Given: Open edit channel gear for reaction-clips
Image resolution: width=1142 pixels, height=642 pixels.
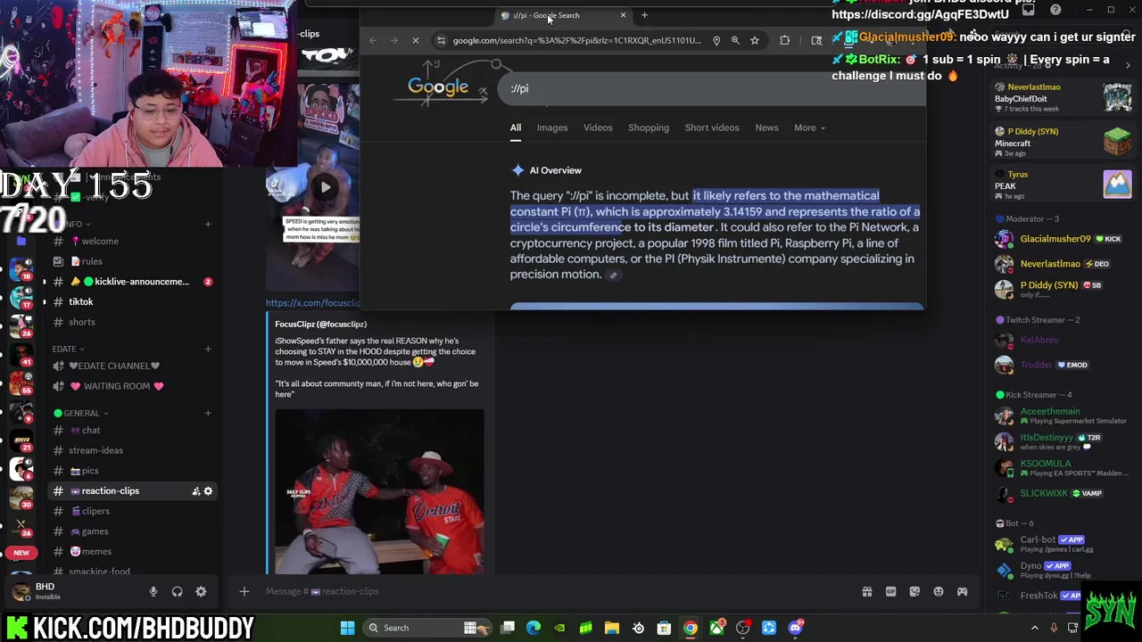Looking at the screenshot, I should 209,491.
